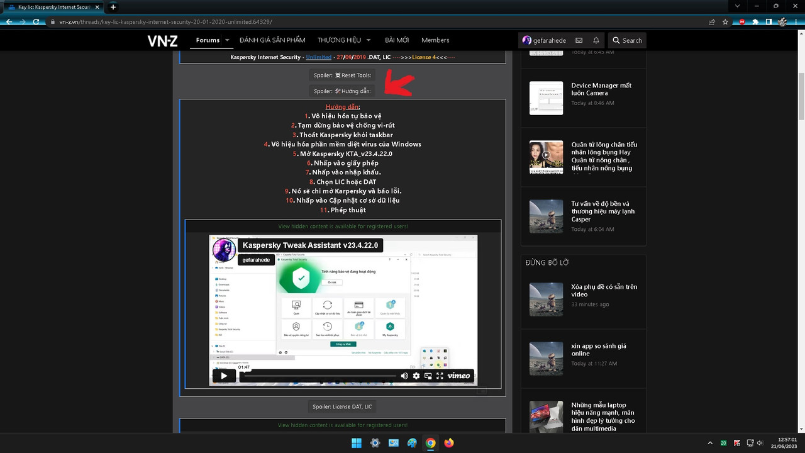
Task: Open Firefox from the taskbar
Action: [x=448, y=443]
